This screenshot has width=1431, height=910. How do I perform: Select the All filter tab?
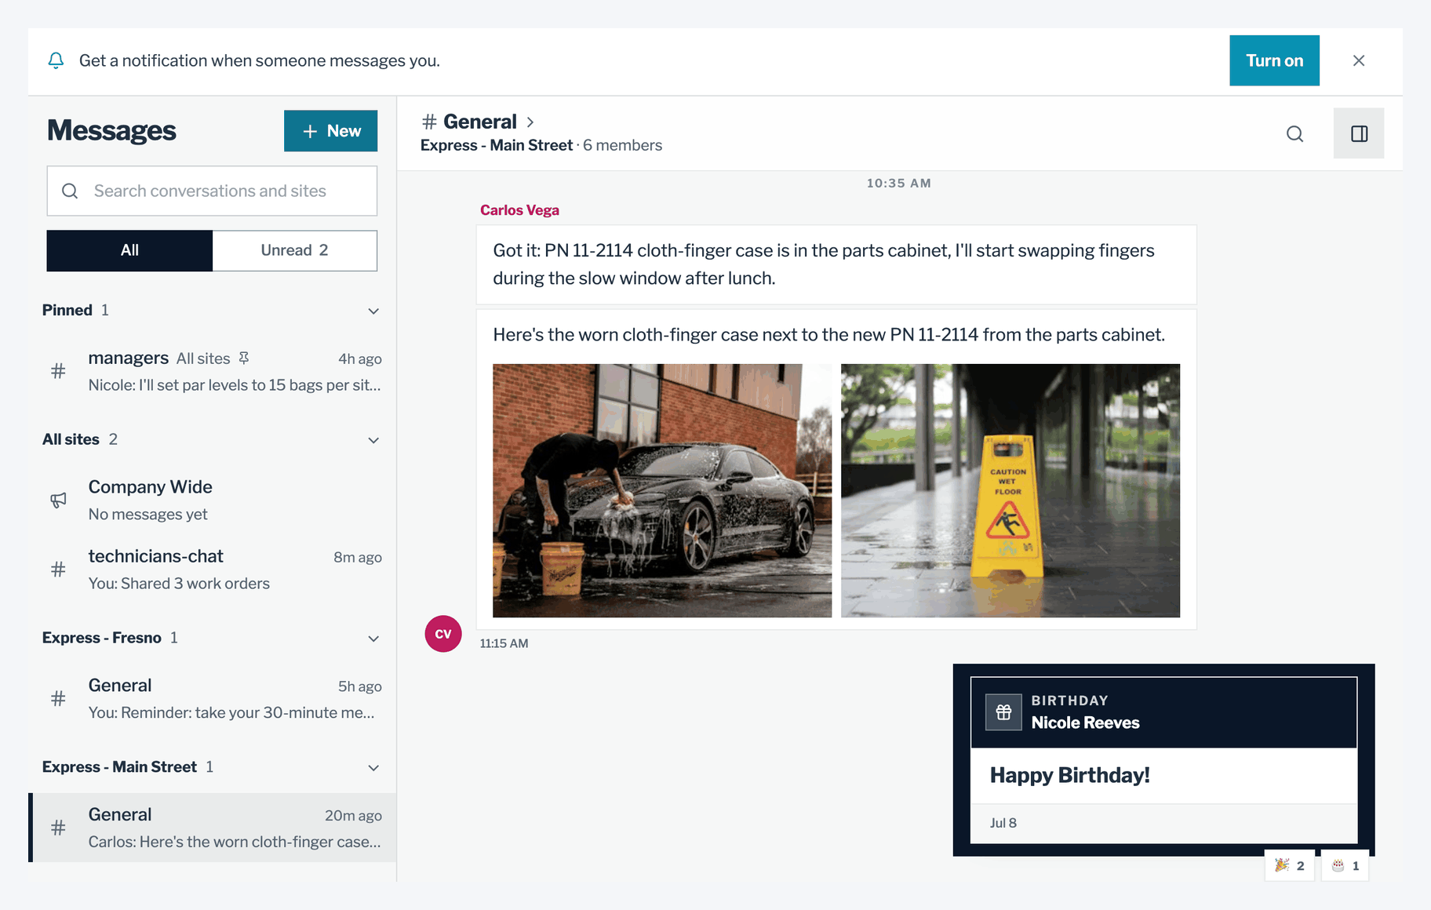point(129,250)
